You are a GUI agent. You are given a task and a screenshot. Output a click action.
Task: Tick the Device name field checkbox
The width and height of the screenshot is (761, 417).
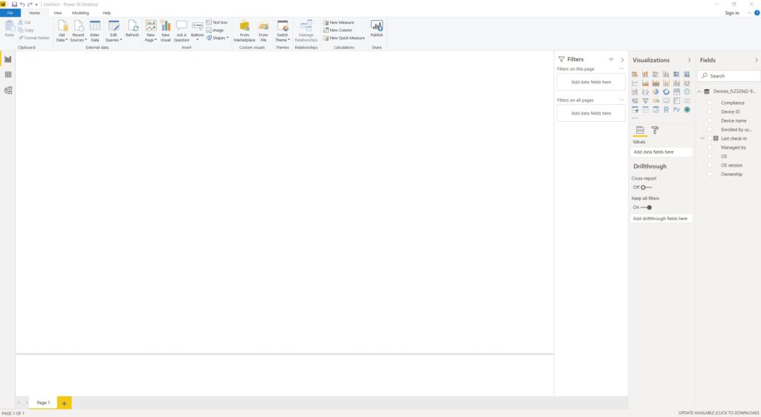tap(710, 120)
